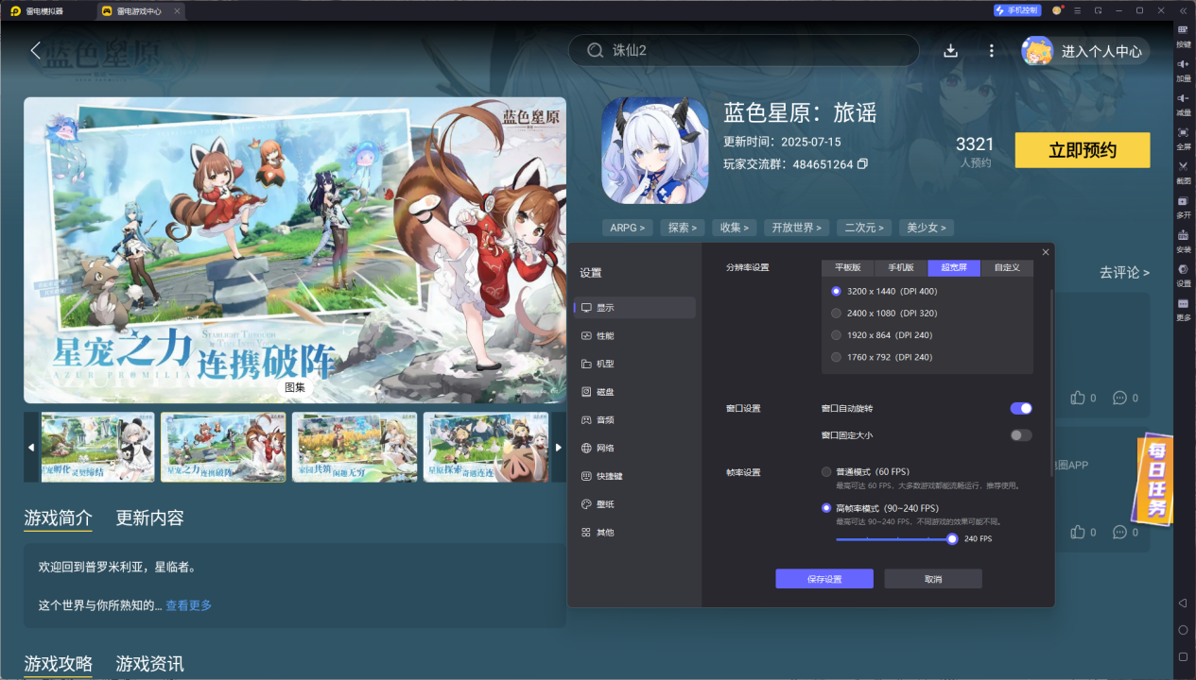Open the 其他 settings category
Viewport: 1196px width, 680px height.
[634, 532]
